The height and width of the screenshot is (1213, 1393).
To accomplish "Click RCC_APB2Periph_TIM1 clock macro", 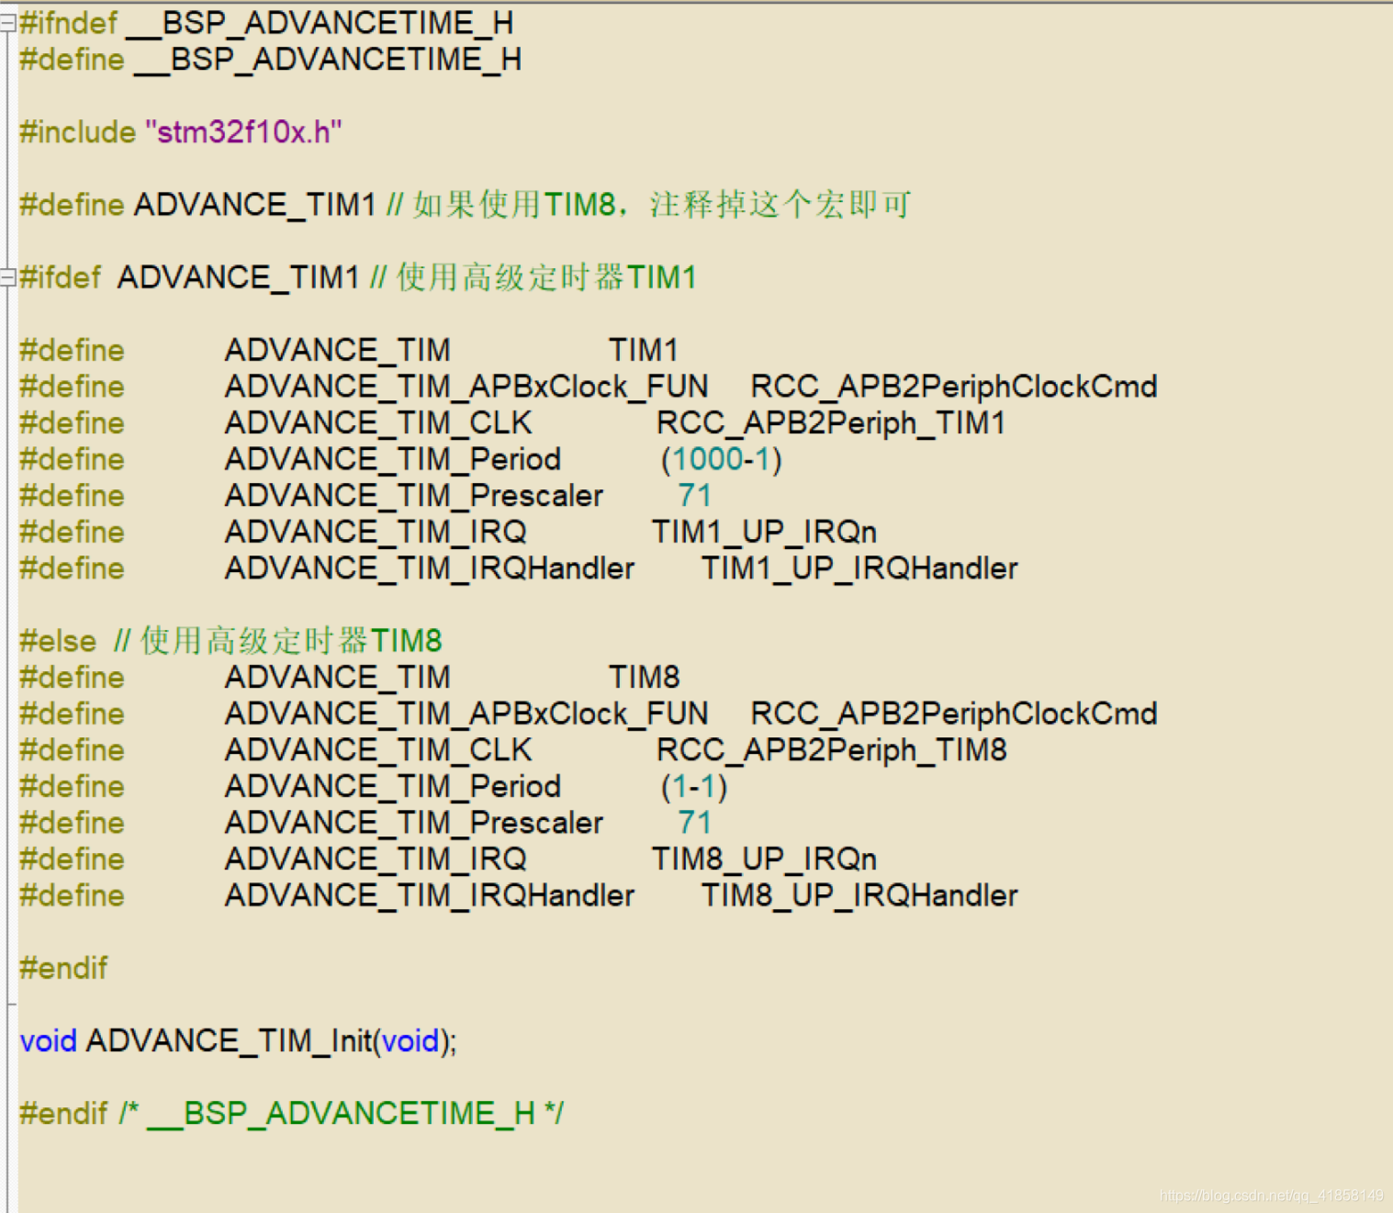I will 831,423.
